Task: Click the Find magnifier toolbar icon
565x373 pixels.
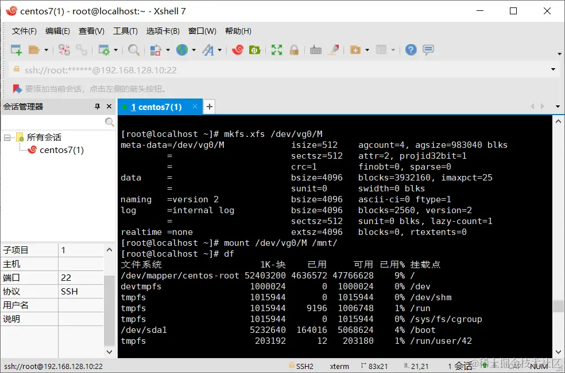Action: 134,50
